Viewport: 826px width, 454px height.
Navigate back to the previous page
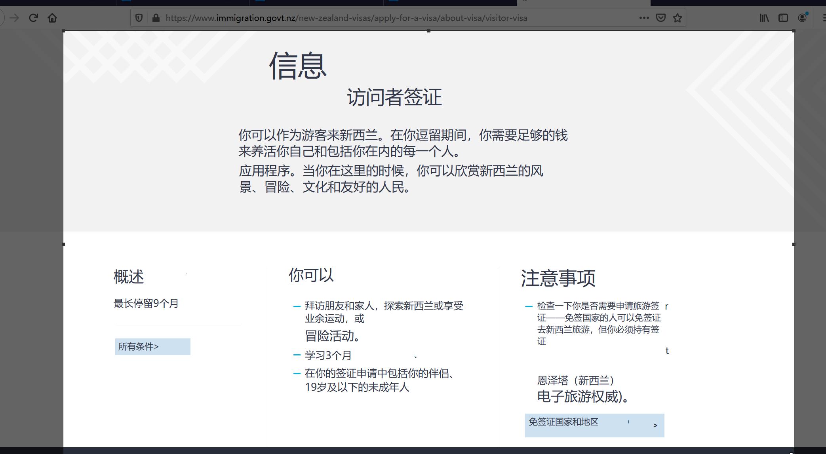point(2,17)
